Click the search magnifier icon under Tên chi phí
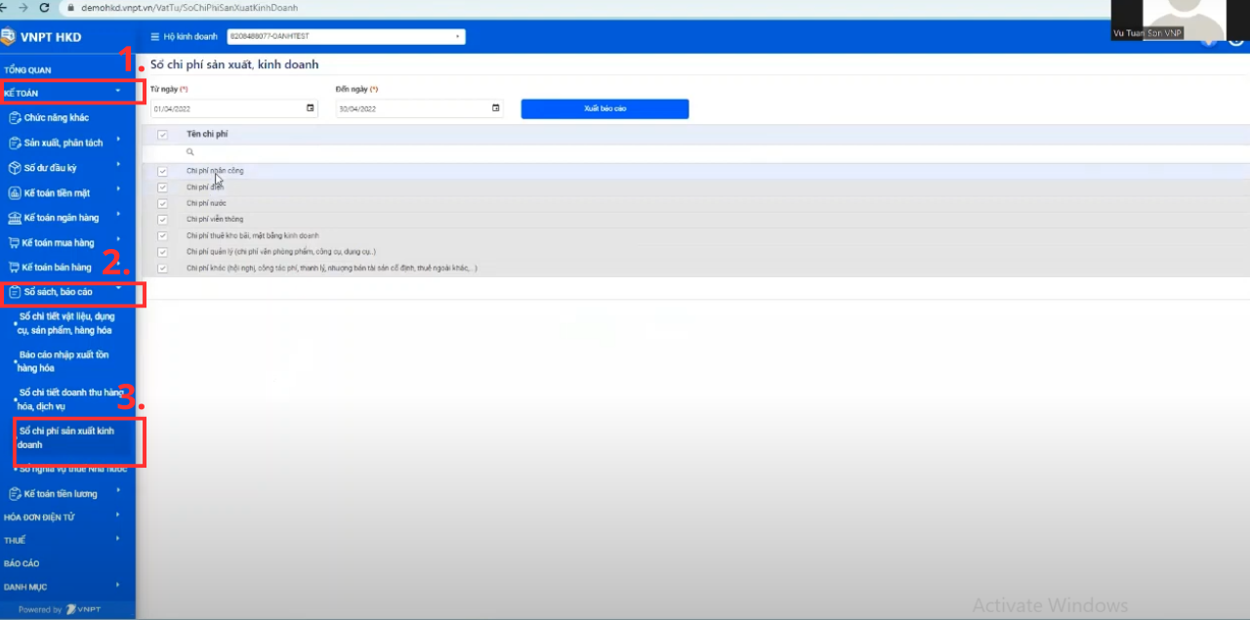This screenshot has height=620, width=1250. (x=190, y=152)
